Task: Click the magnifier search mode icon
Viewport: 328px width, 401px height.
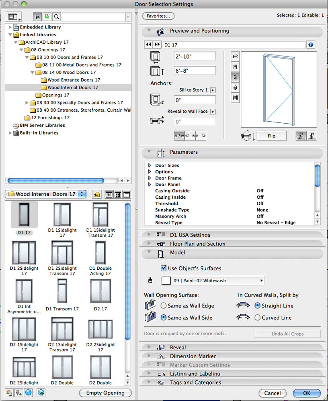Action: pos(56,17)
